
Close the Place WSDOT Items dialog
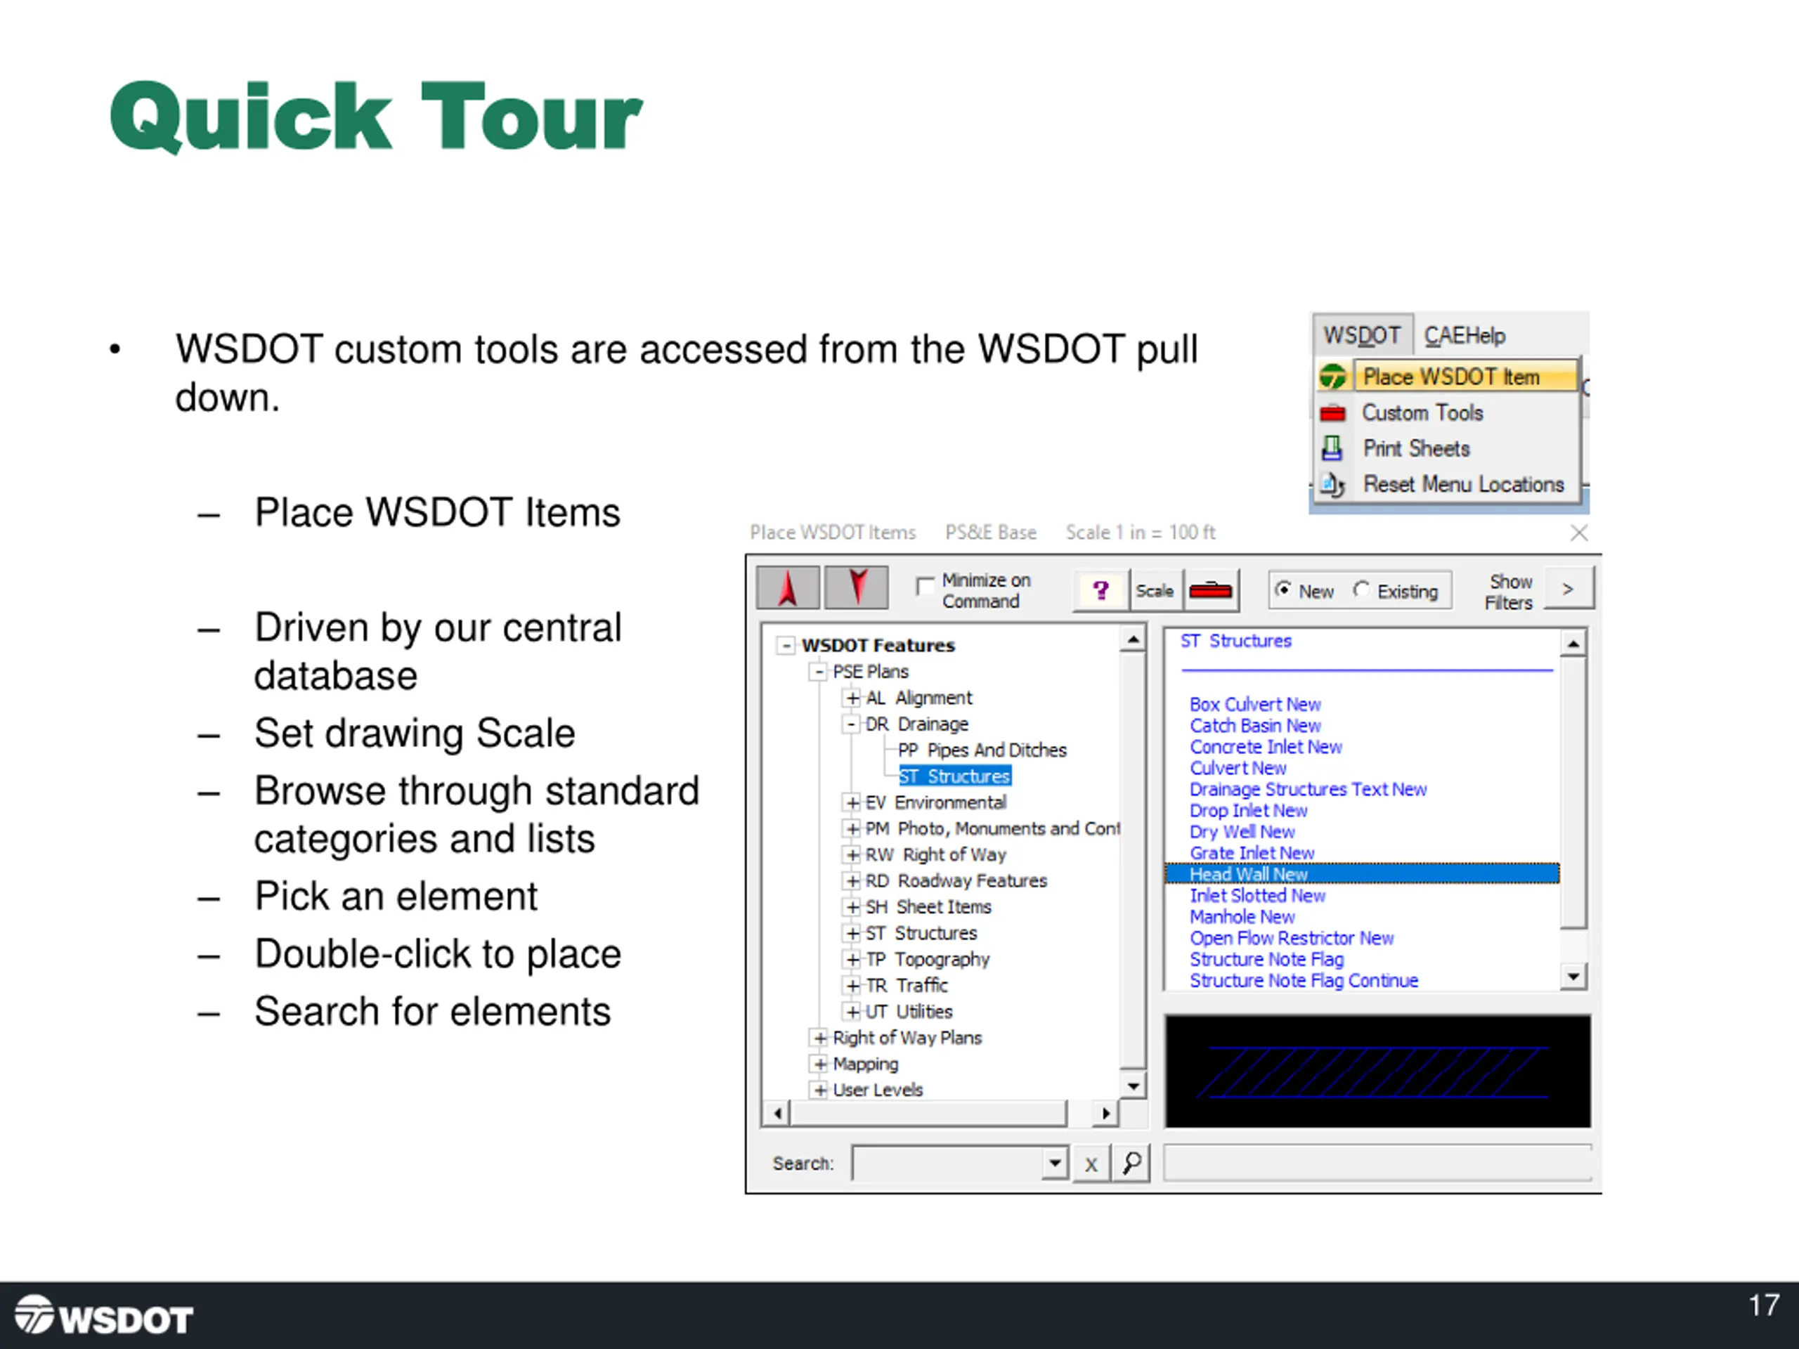point(1578,533)
